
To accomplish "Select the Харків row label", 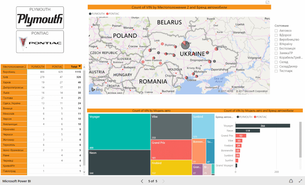I will tap(7, 82).
